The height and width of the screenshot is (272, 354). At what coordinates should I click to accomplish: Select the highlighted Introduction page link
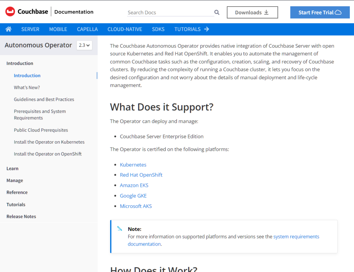click(27, 75)
